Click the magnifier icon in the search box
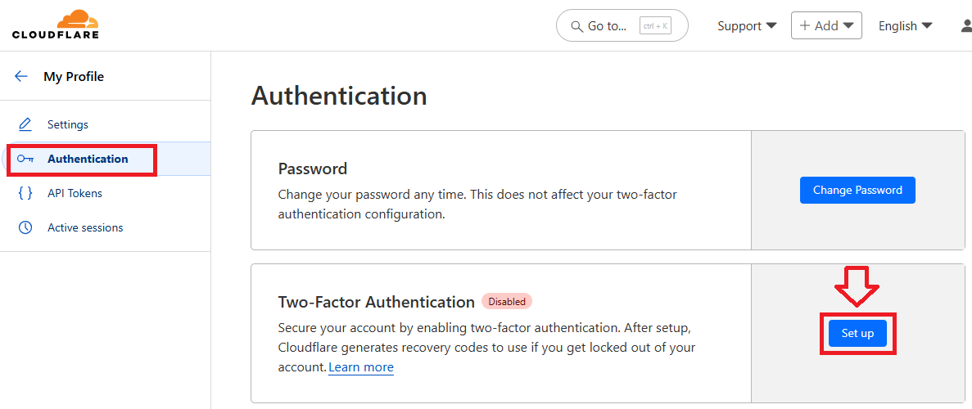972x409 pixels. point(576,26)
